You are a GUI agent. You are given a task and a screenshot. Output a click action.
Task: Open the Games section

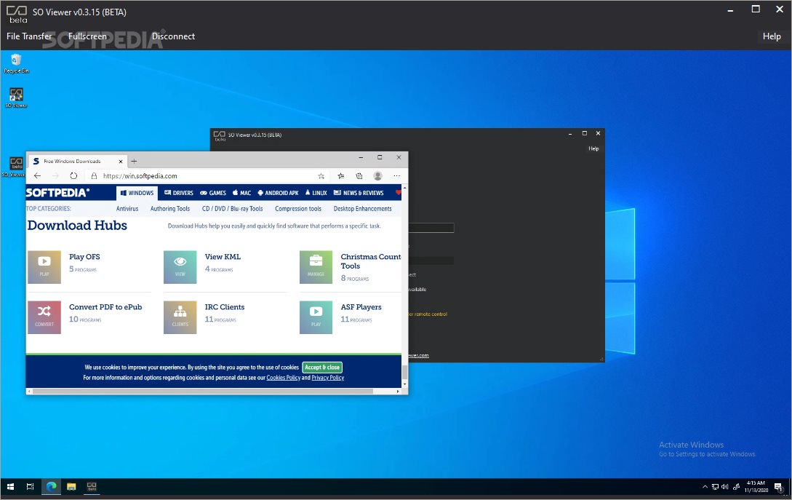pyautogui.click(x=213, y=193)
